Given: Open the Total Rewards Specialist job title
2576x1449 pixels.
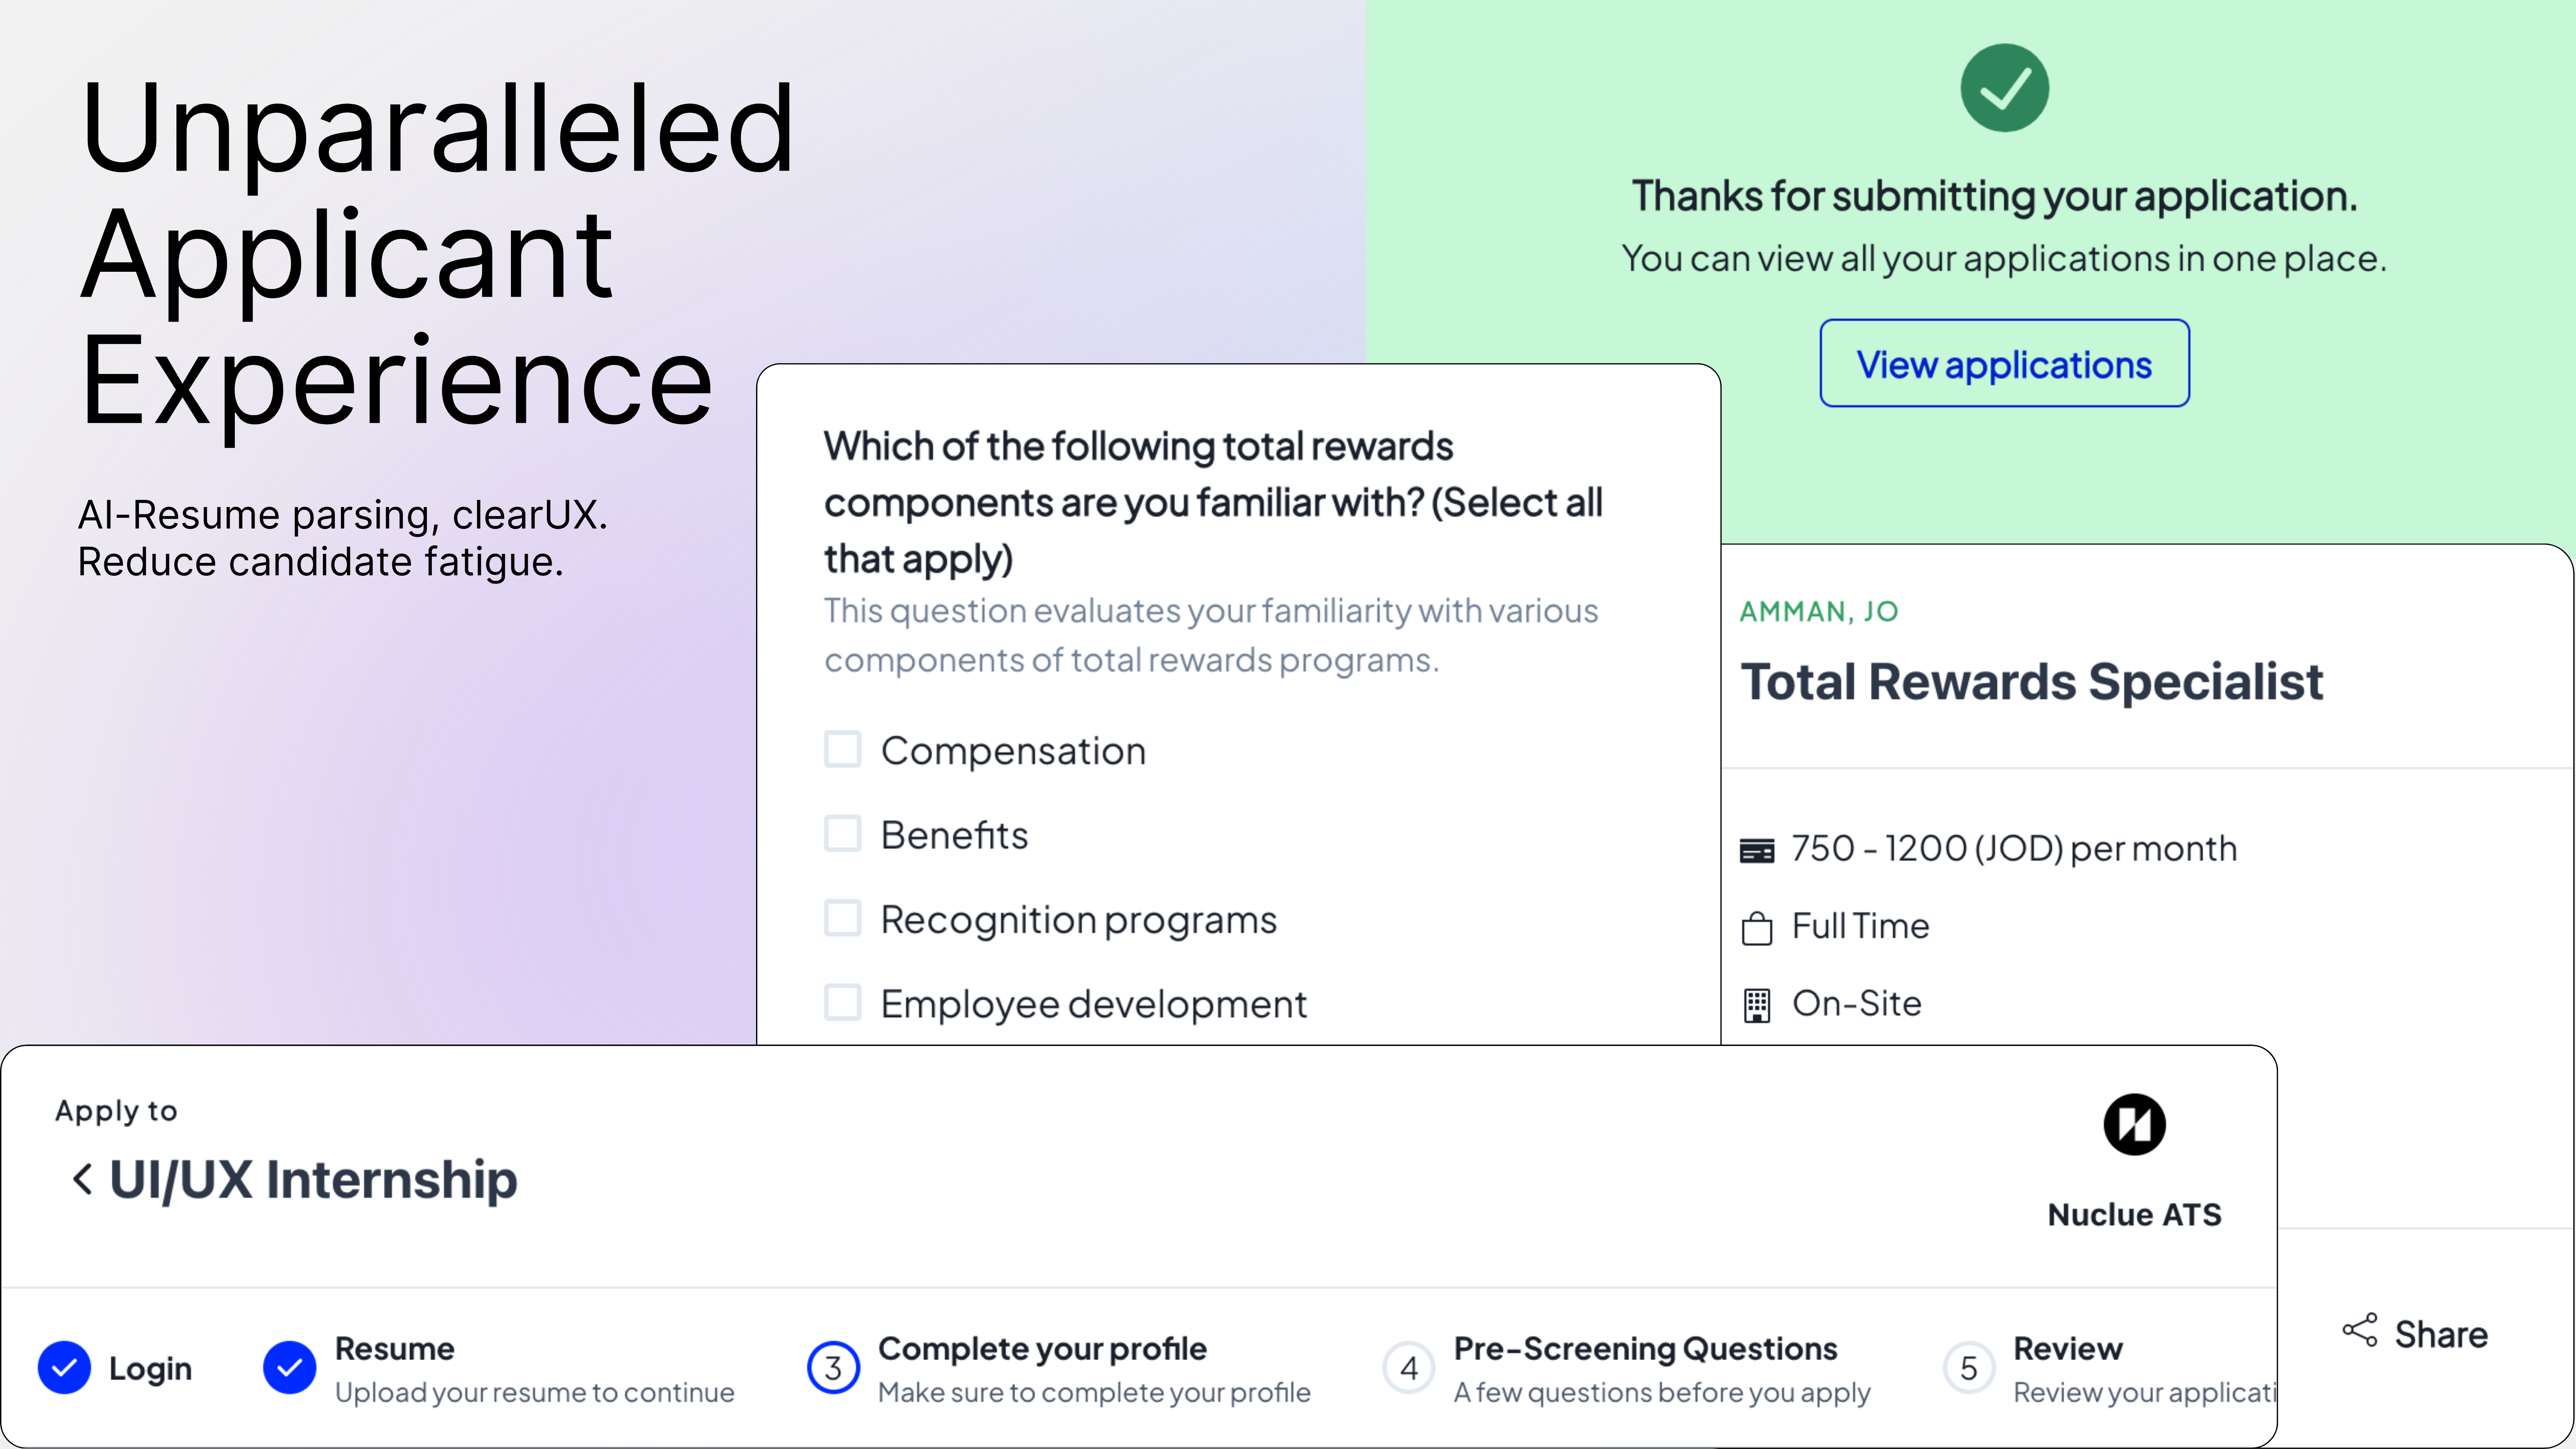Looking at the screenshot, I should click(x=2031, y=683).
